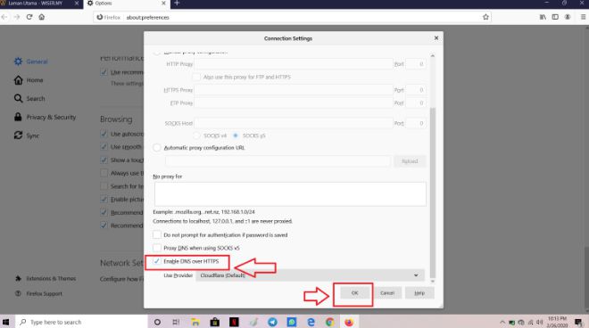Open Microsoft Store from the taskbar

coord(214,322)
